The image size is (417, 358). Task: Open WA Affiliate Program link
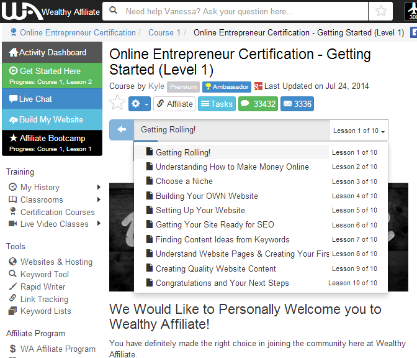pos(58,349)
